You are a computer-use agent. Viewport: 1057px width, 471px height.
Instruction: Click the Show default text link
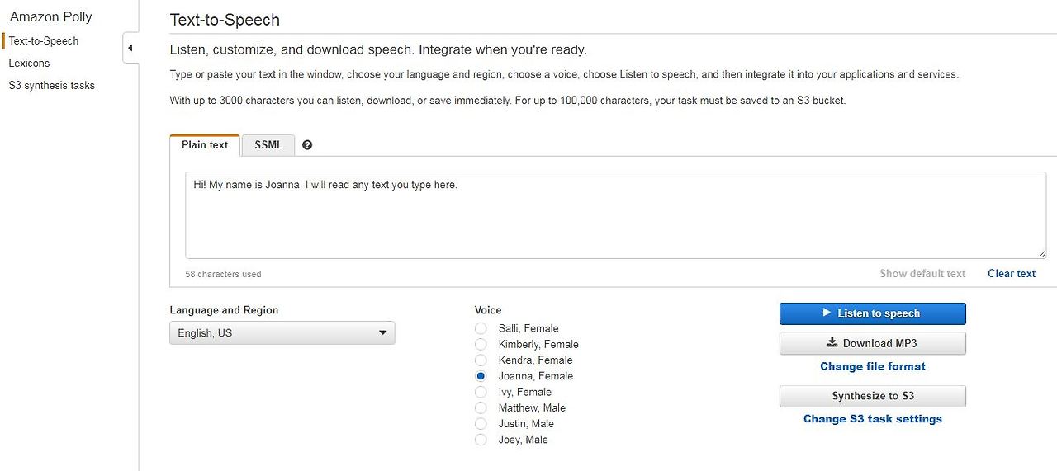coord(922,274)
